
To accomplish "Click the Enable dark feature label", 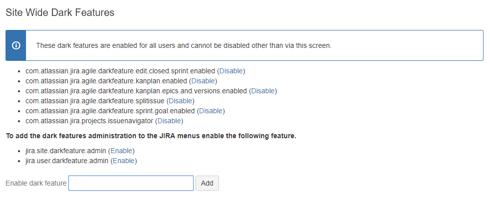I will click(x=36, y=183).
